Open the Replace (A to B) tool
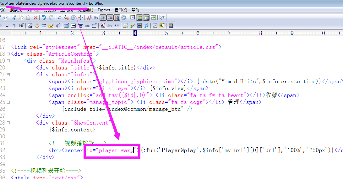The width and height of the screenshot is (343, 179). point(67,18)
